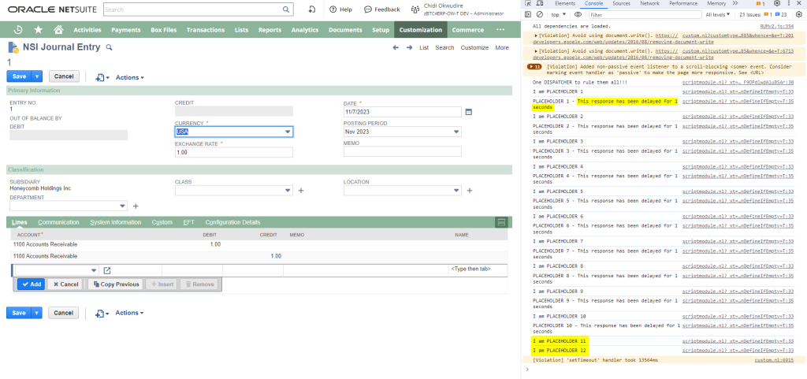Image resolution: width=807 pixels, height=379 pixels.
Task: Expand the first Violation document.write message
Action: [537, 36]
